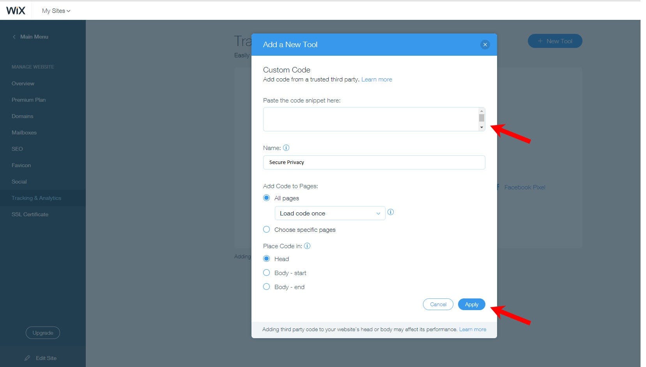646x367 pixels.
Task: Click the code snippet scrollbar down arrow
Action: pyautogui.click(x=481, y=127)
